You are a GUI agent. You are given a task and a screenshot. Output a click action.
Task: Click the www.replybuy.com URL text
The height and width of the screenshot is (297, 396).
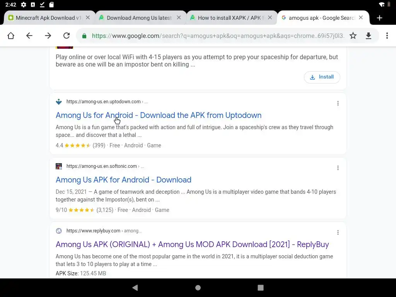[x=93, y=231]
